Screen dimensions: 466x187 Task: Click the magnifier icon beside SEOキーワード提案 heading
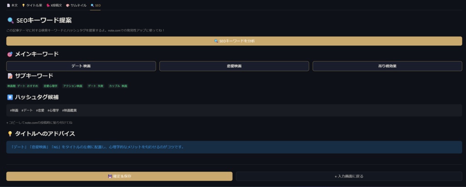(10, 20)
